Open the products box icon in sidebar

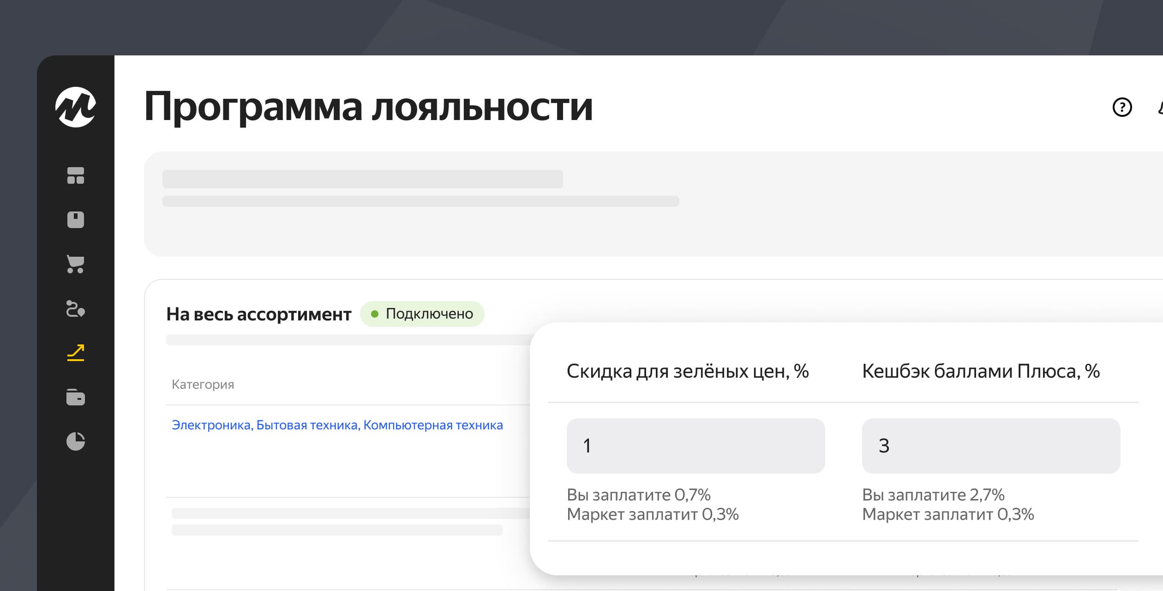click(x=76, y=220)
